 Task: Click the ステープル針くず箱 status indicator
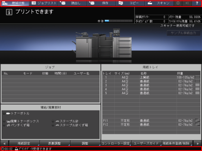coord(53,125)
